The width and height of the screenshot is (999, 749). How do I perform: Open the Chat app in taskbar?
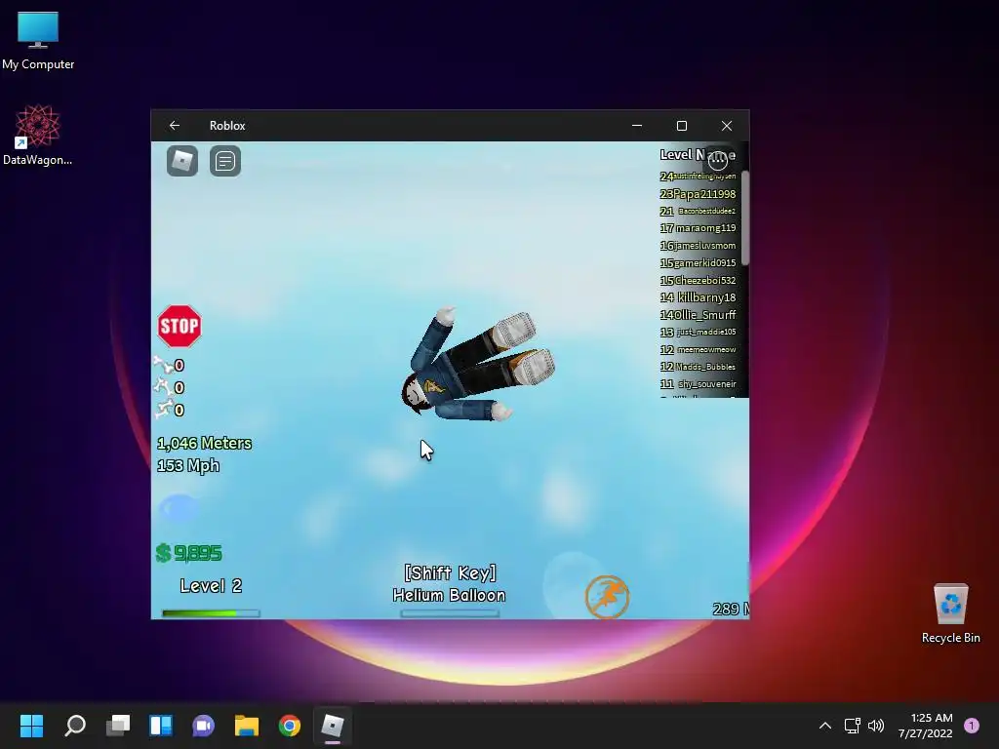click(203, 726)
